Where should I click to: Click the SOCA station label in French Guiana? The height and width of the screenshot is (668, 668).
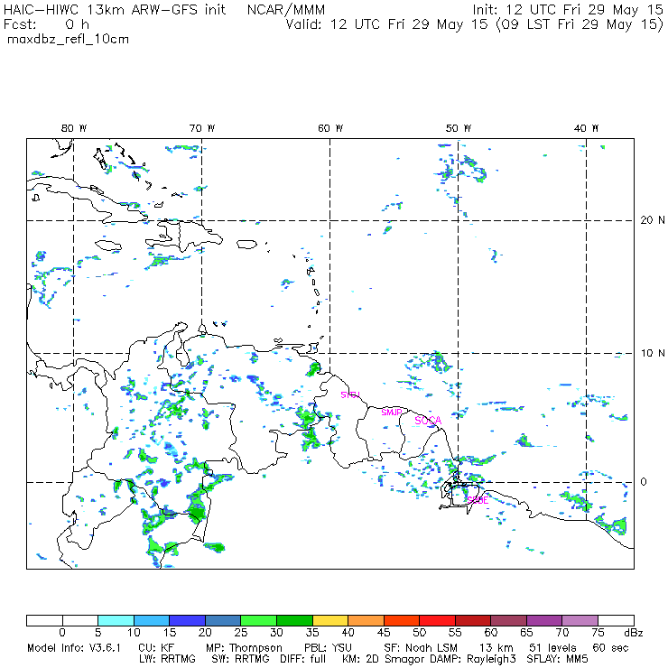pyautogui.click(x=428, y=421)
